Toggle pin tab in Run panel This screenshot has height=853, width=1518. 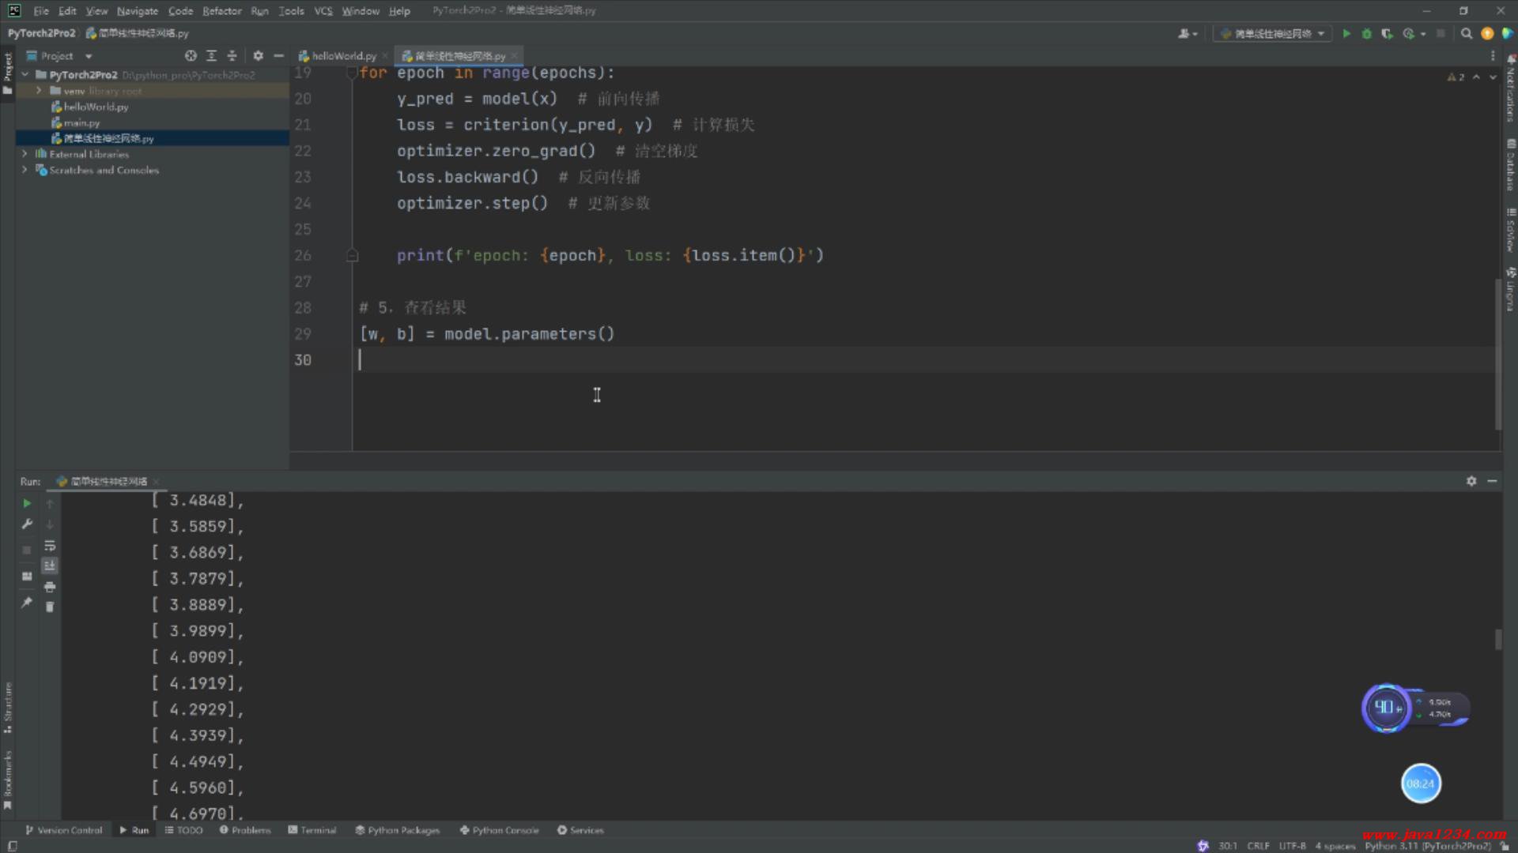coord(27,603)
